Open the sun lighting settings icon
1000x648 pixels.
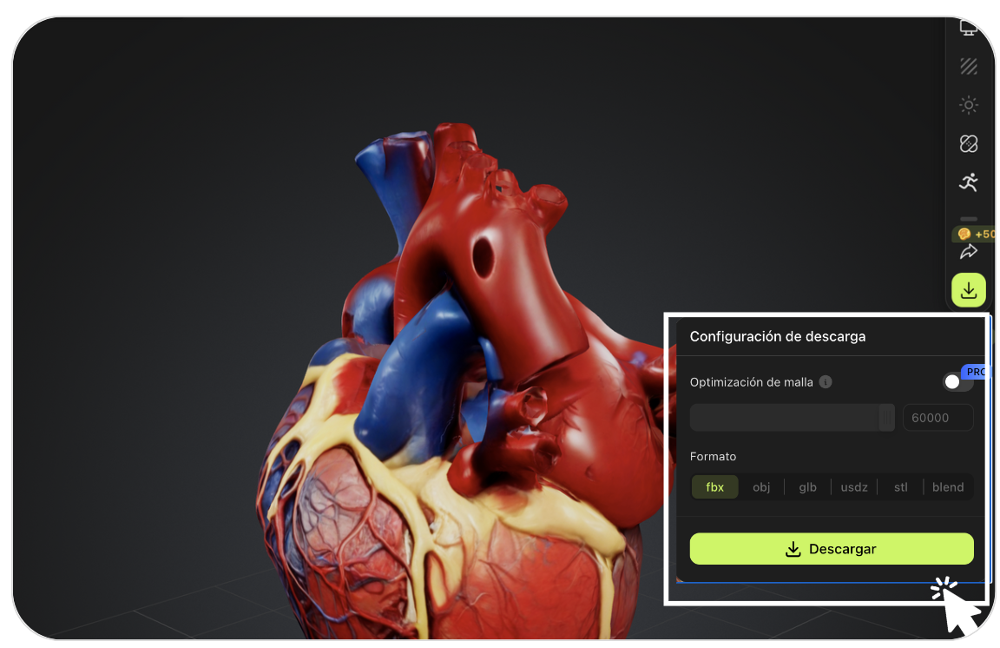pos(968,105)
